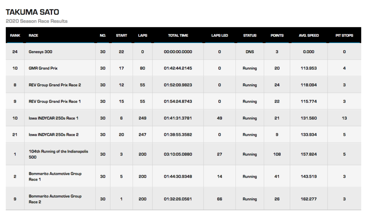Click REV Group Grand Prix Race 1
This screenshot has height=216, width=367.
tap(54, 102)
